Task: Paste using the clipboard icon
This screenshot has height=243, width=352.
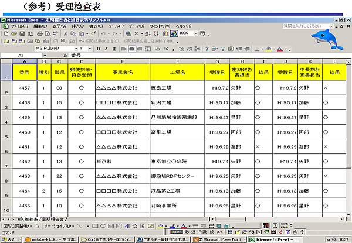Action: (82, 33)
